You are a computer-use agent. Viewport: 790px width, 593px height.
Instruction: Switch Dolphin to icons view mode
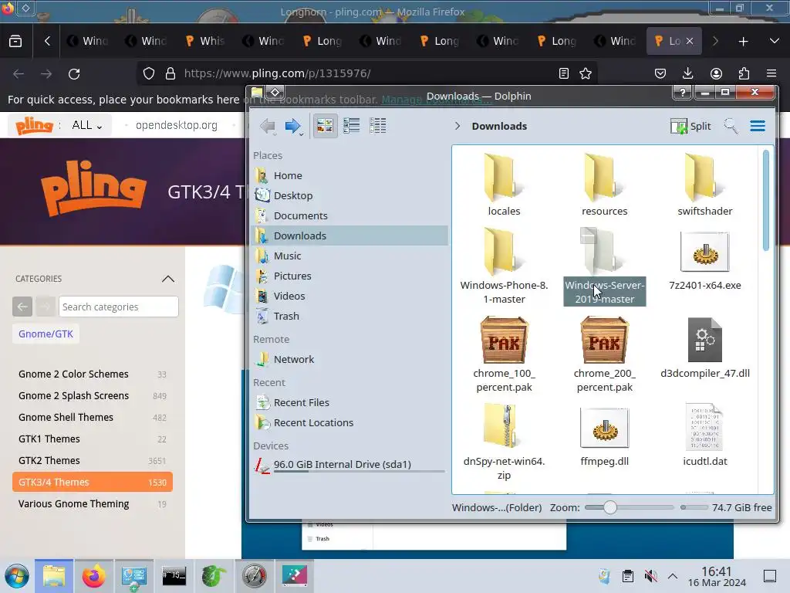(325, 126)
